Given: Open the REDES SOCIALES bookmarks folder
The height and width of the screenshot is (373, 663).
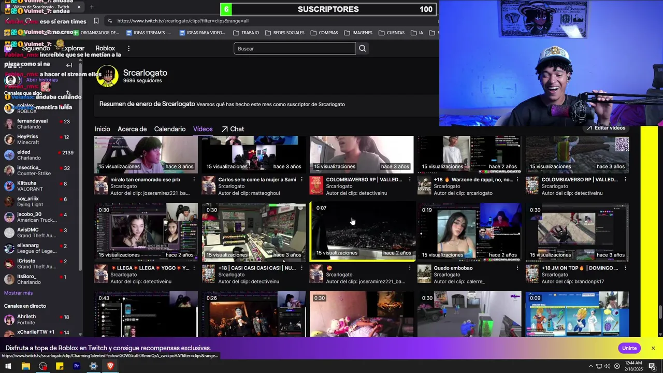Looking at the screenshot, I should (x=284, y=33).
